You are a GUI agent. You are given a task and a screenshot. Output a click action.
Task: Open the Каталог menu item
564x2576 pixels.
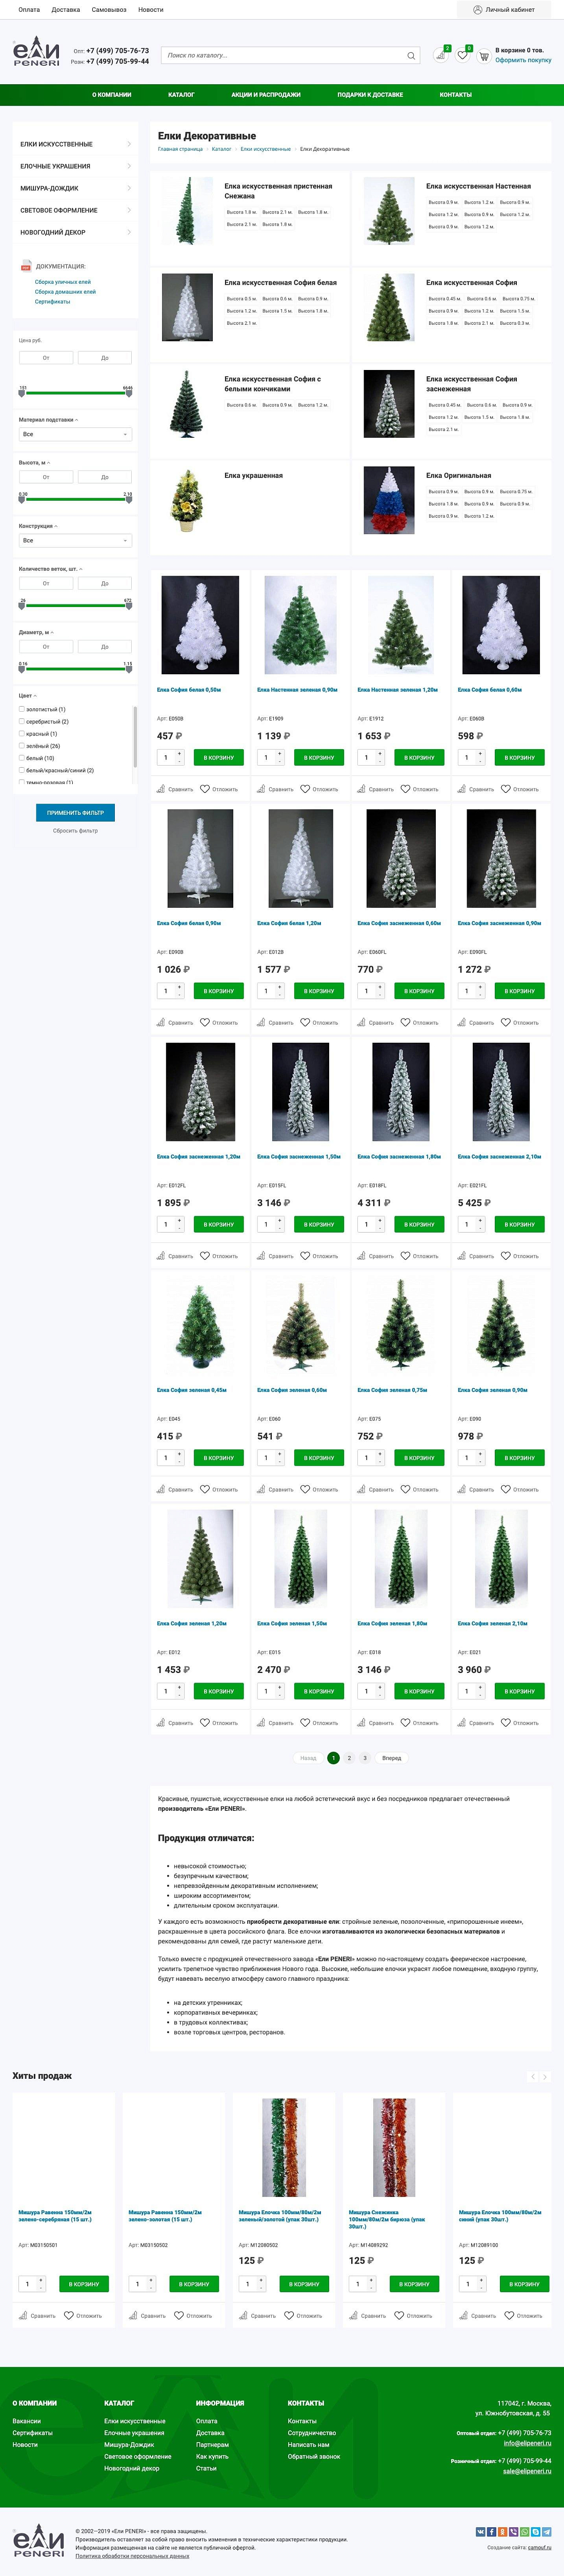click(x=181, y=95)
